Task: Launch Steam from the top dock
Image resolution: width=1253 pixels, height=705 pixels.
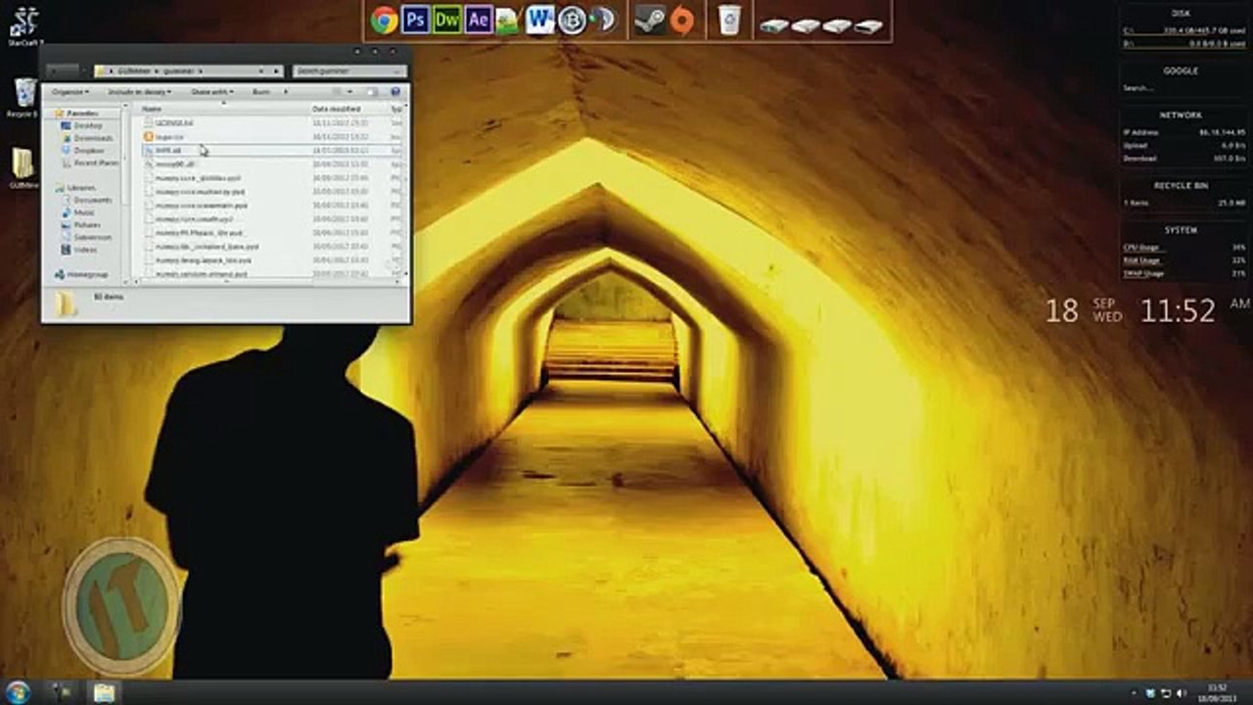Action: pyautogui.click(x=649, y=20)
